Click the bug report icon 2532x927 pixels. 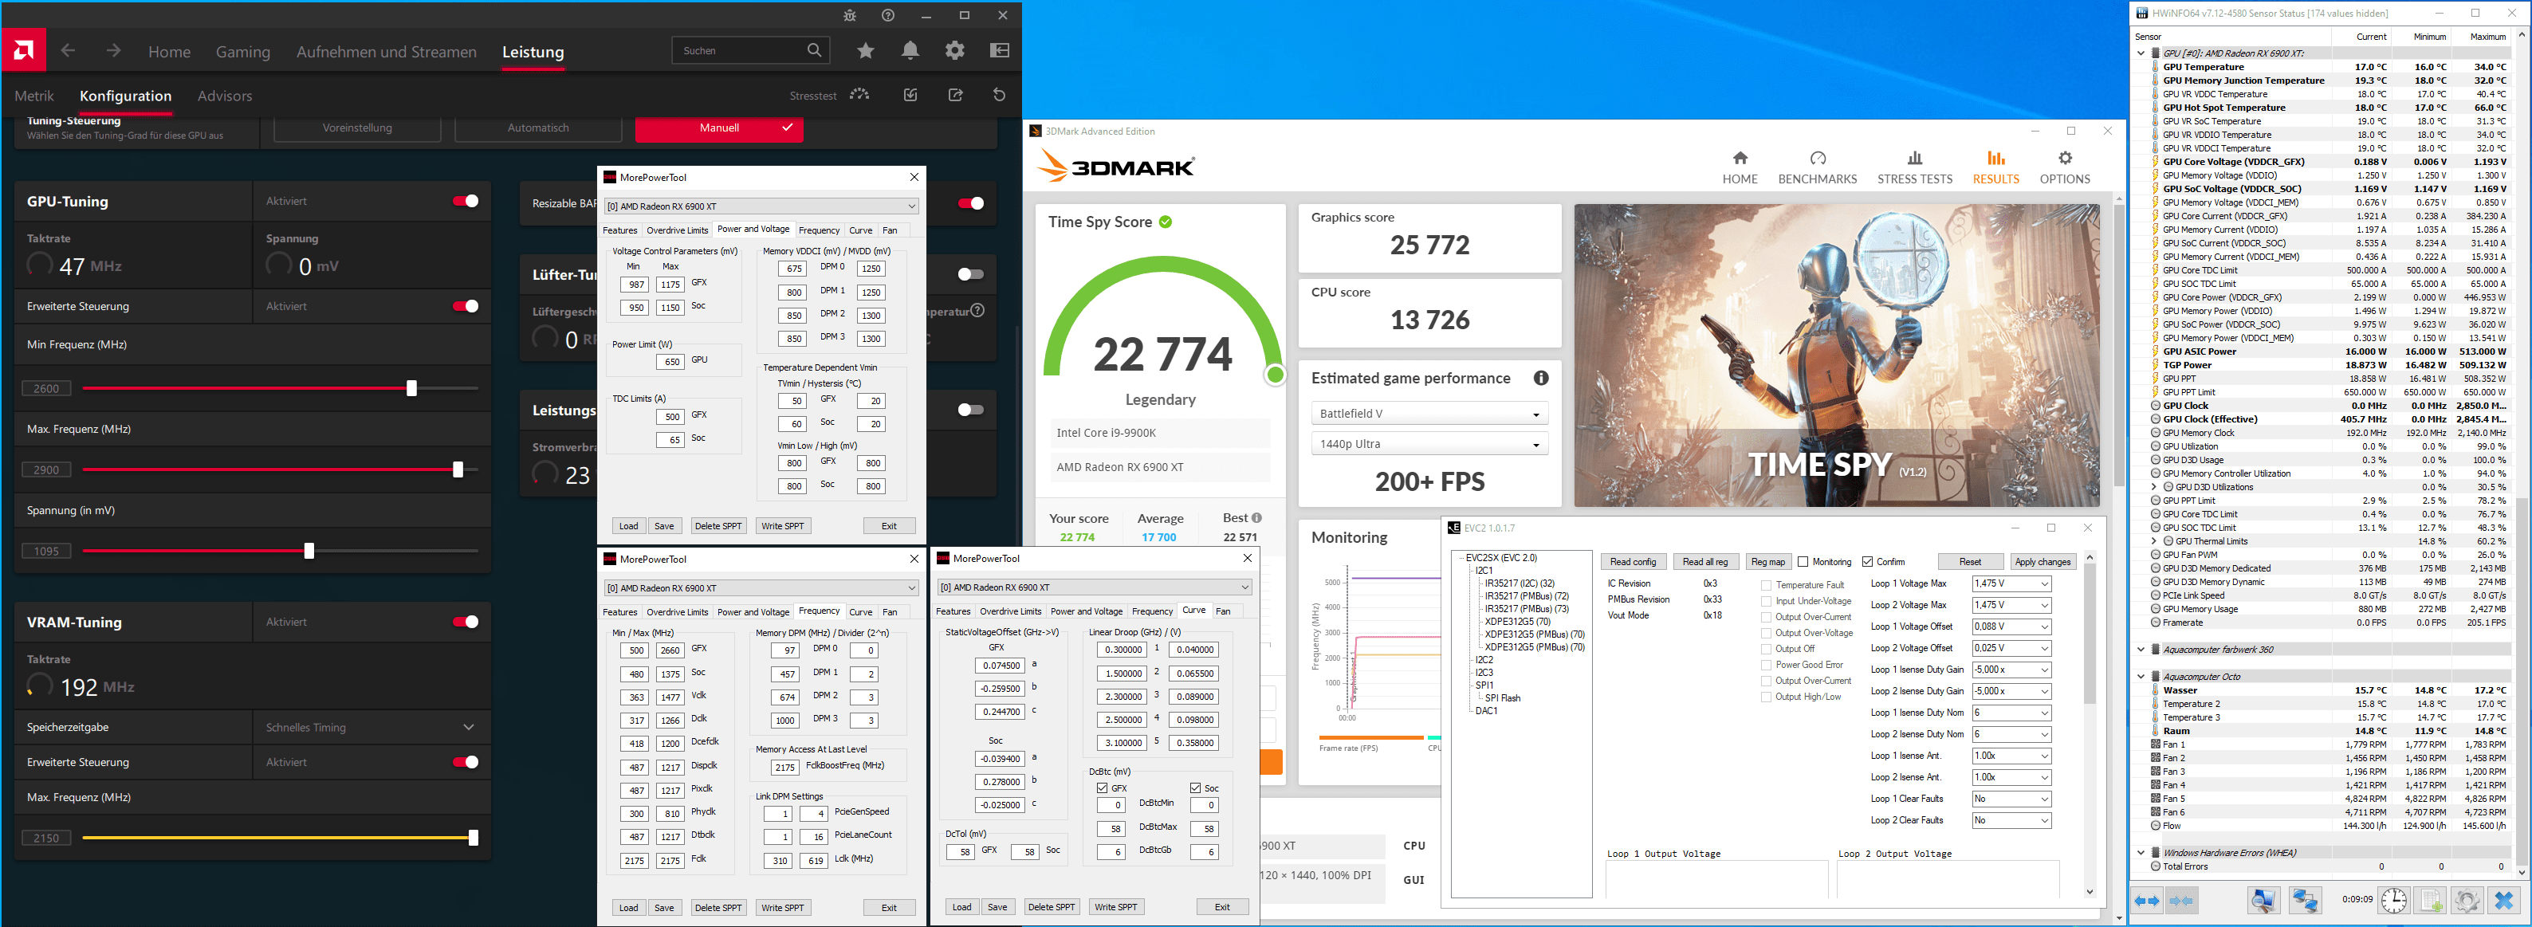[850, 16]
